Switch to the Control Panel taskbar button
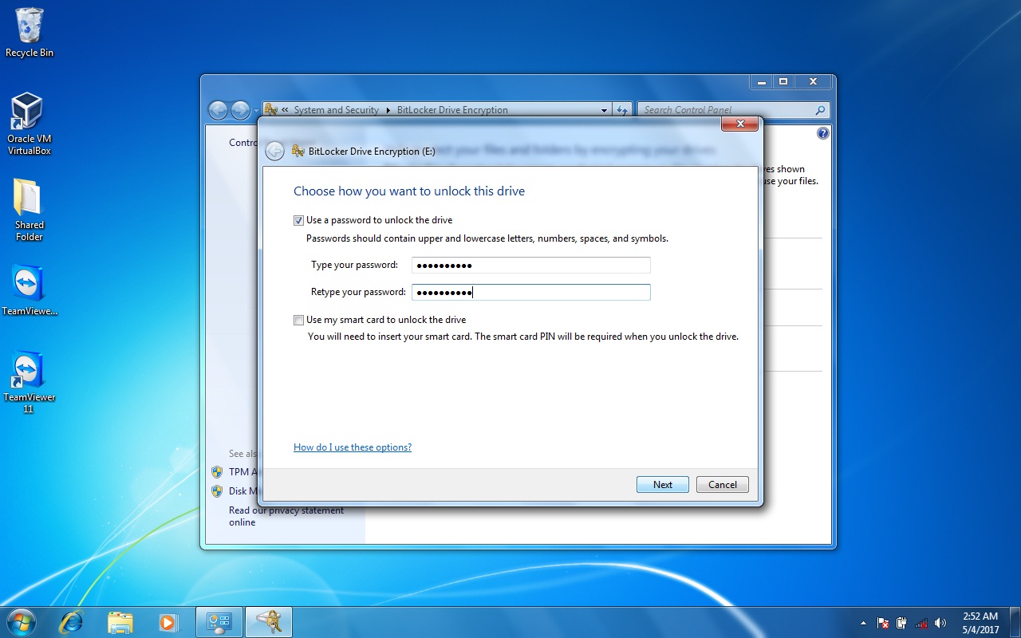This screenshot has height=638, width=1021. pyautogui.click(x=219, y=622)
